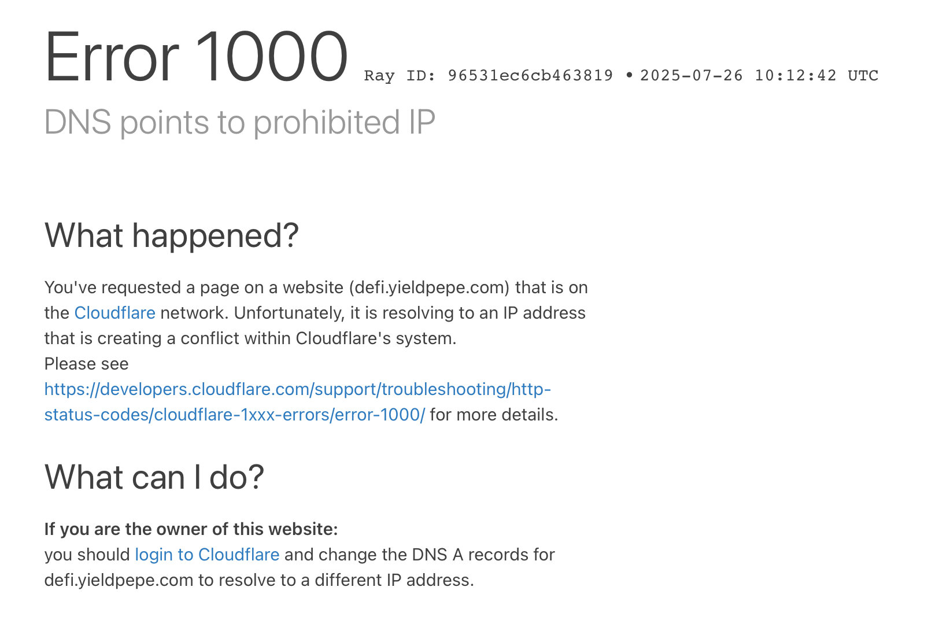Click the "1000" number in the heading

[x=272, y=57]
